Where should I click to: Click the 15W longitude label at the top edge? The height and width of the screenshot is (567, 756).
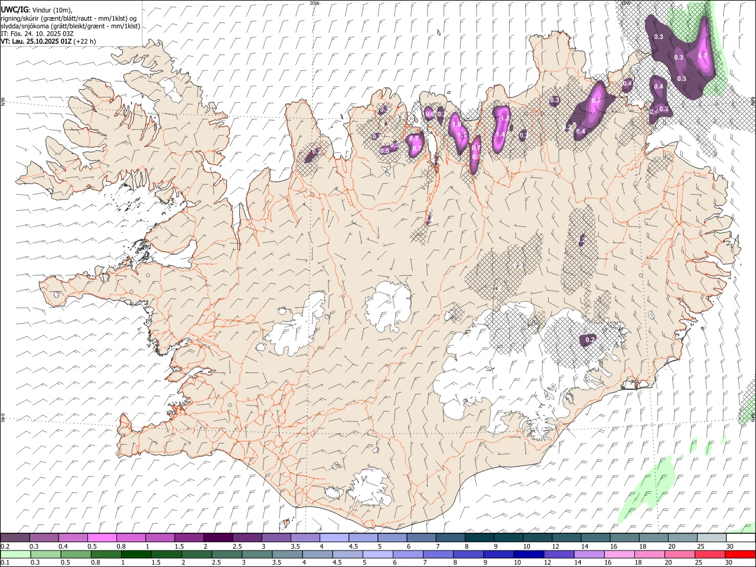coord(626,3)
